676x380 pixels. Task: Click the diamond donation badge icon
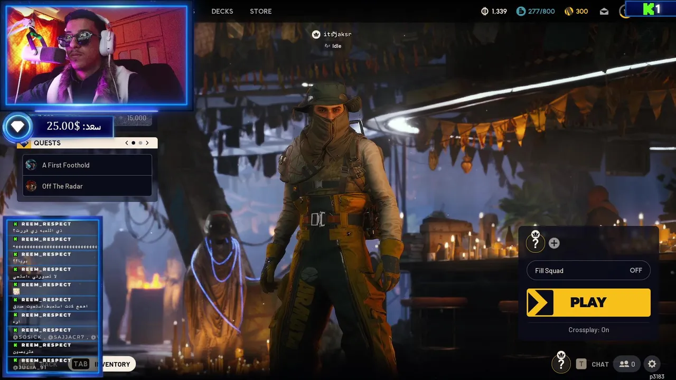[17, 127]
